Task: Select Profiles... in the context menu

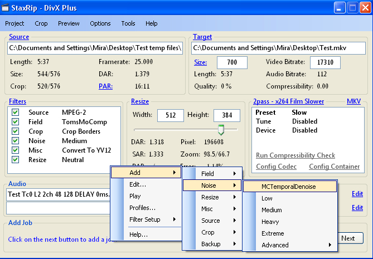Action: point(146,208)
